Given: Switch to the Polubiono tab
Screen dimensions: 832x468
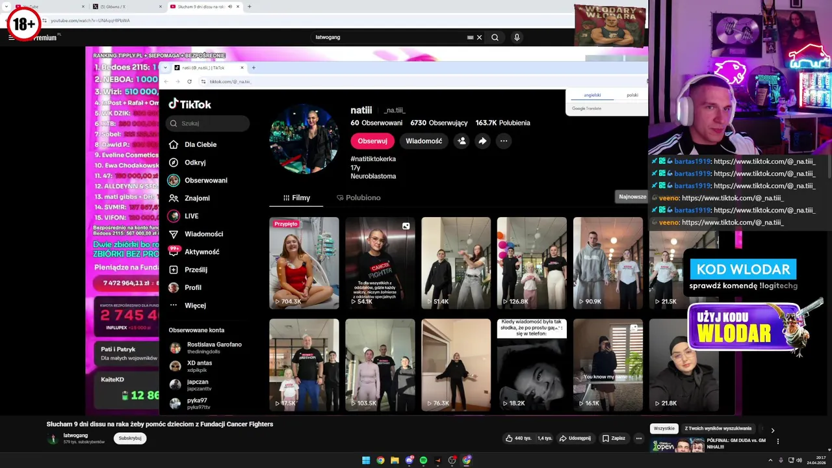Looking at the screenshot, I should tap(358, 198).
